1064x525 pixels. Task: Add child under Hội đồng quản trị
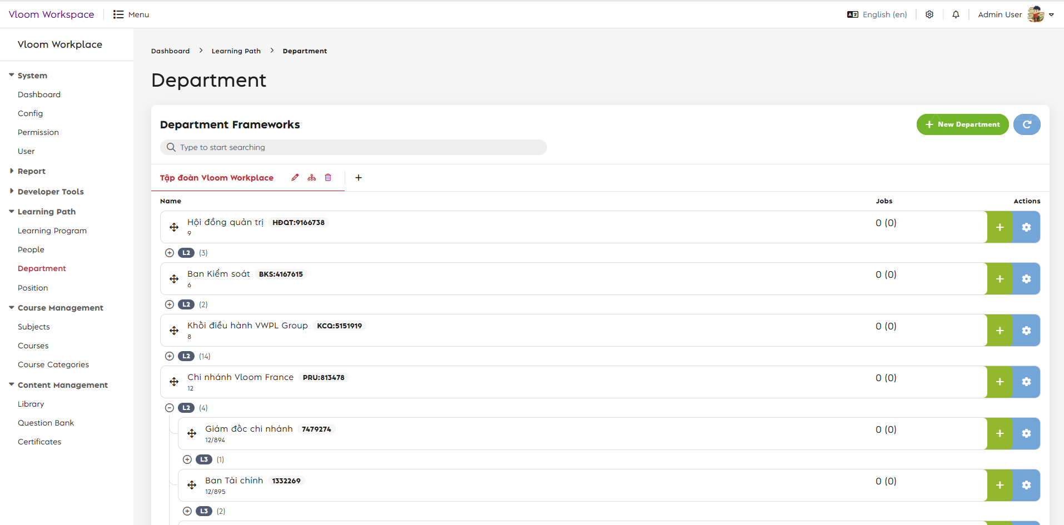1000,227
